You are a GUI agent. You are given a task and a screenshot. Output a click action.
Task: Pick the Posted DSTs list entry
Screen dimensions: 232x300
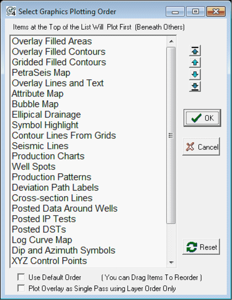(39, 229)
